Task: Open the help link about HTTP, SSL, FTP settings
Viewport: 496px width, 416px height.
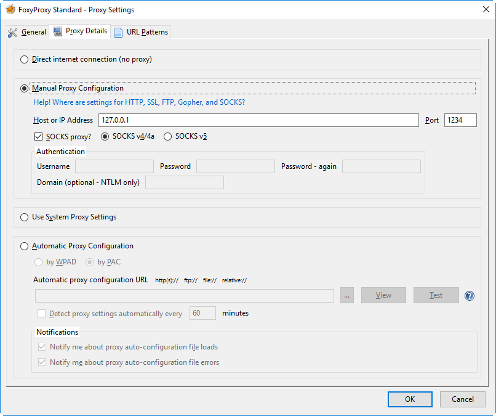Action: (x=139, y=102)
